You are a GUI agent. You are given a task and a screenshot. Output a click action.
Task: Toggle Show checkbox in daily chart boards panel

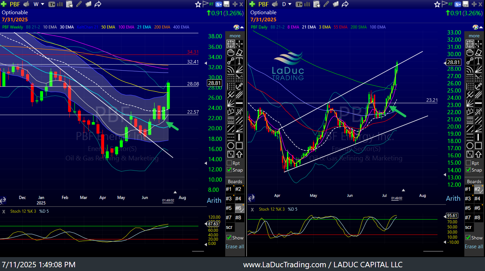(x=468, y=238)
